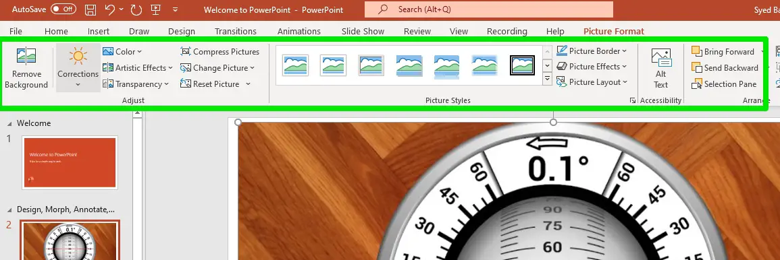This screenshot has width=780, height=260.
Task: Open the Corrections menu
Action: point(78,67)
